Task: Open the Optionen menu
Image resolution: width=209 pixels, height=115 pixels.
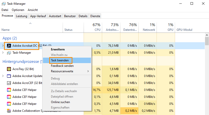Action: [x=18, y=10]
